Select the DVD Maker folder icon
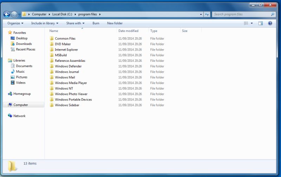The height and width of the screenshot is (177, 281). click(52, 44)
